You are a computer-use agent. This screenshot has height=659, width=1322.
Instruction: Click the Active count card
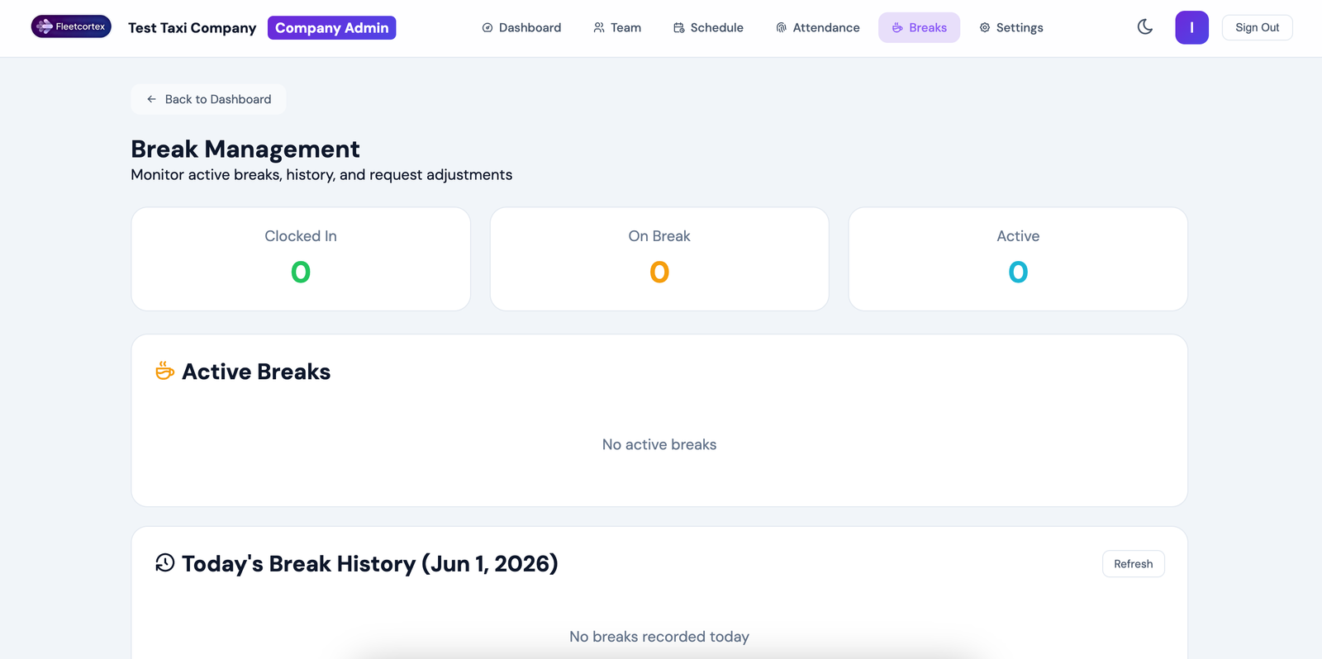click(1018, 259)
